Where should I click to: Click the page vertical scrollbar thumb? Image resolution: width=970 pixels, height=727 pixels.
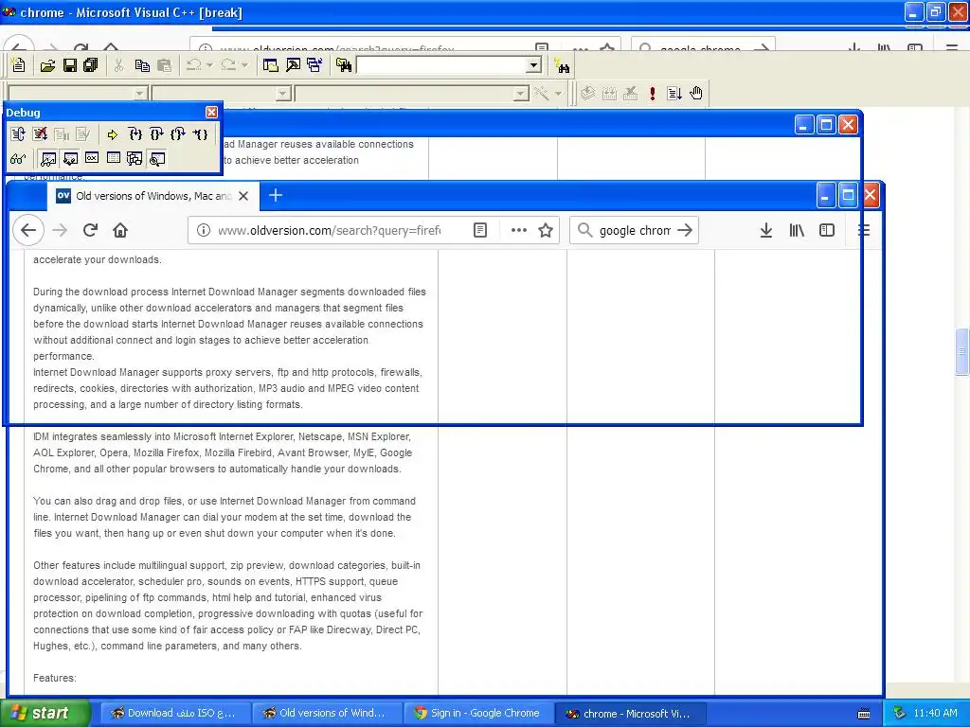(x=962, y=352)
